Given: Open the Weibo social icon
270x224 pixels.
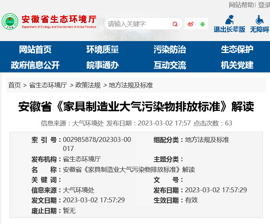Looking at the screenshot, I should [190, 24].
